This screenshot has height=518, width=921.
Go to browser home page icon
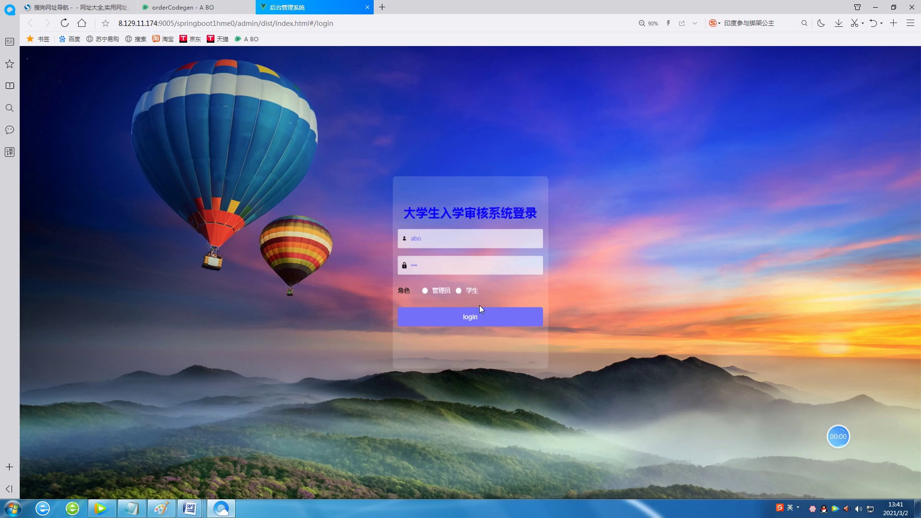pos(82,23)
